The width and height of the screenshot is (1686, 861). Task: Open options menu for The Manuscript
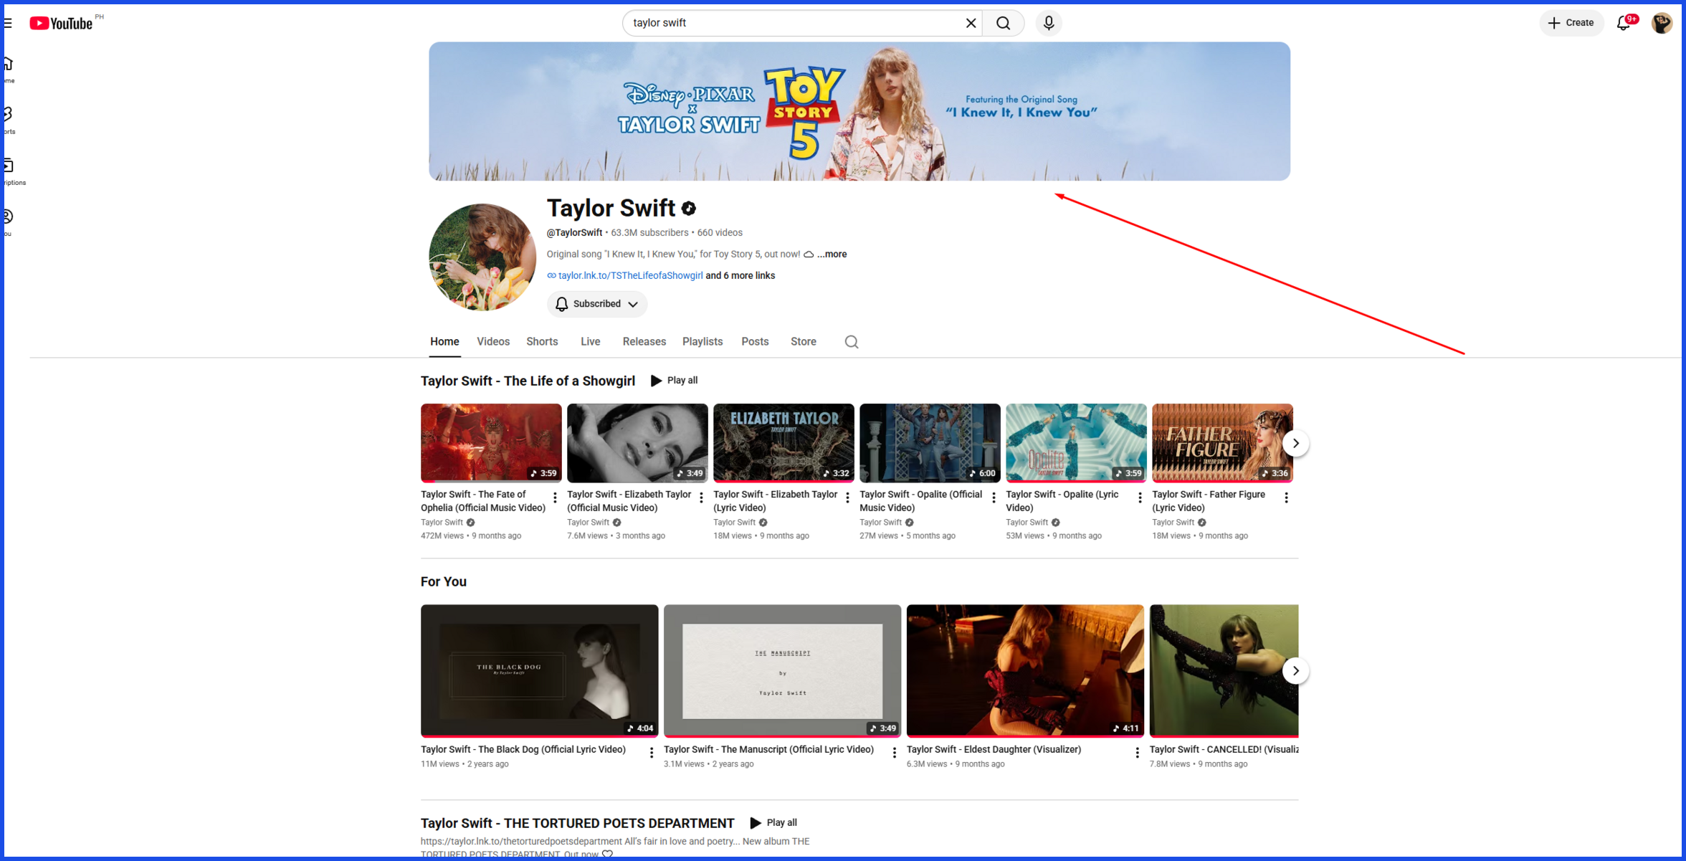pos(894,753)
